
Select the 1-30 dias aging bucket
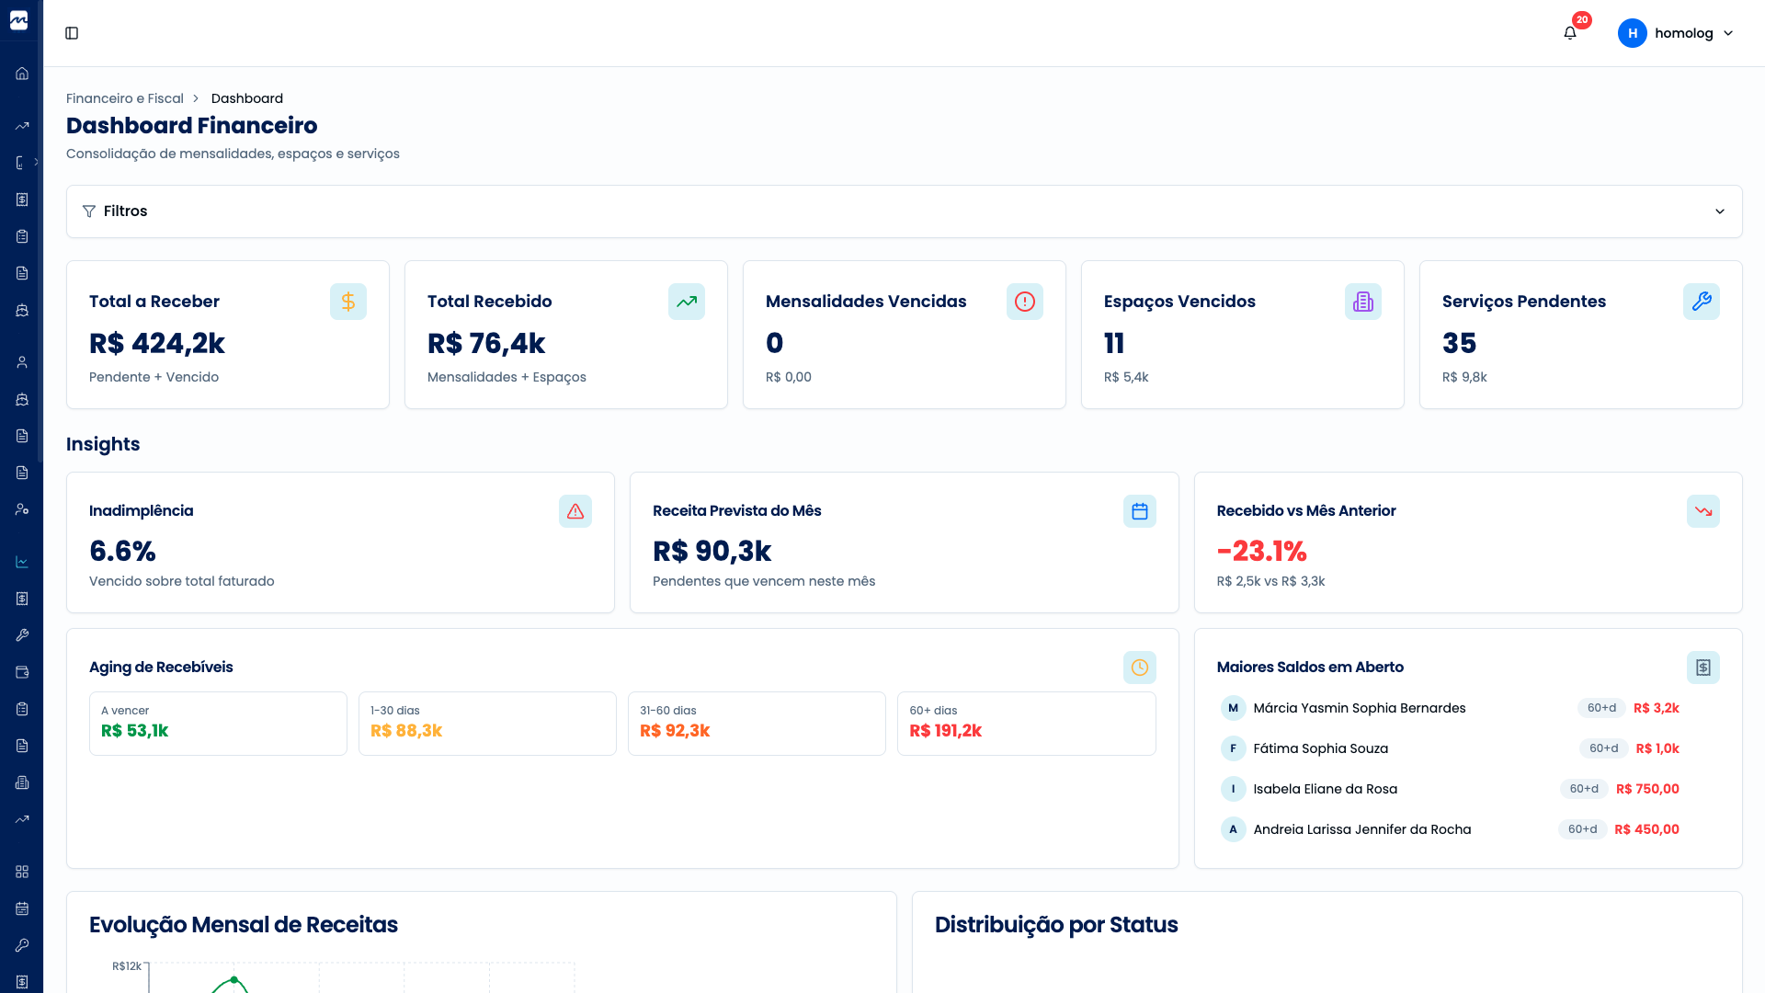coord(487,724)
